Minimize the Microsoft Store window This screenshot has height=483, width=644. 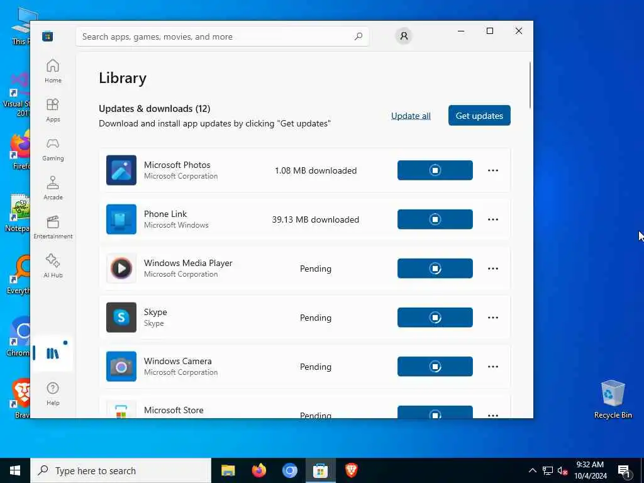[461, 31]
